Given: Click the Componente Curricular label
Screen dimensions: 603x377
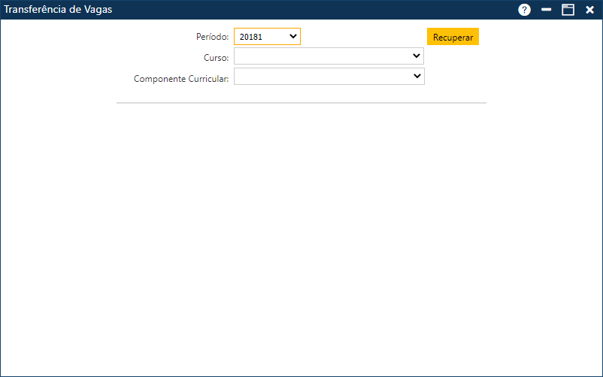Looking at the screenshot, I should click(x=181, y=78).
